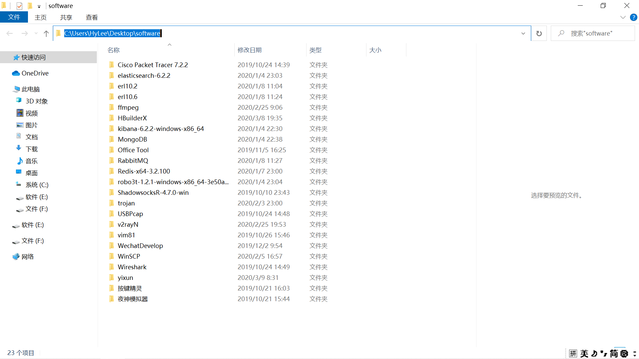Switch to the 查看 ribbon tab
This screenshot has width=639, height=359.
click(x=92, y=17)
